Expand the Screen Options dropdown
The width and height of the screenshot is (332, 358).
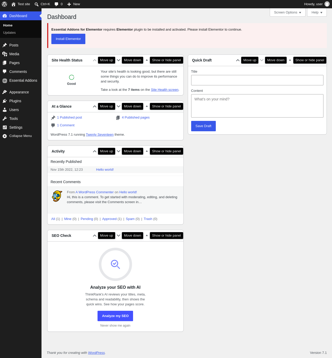pyautogui.click(x=288, y=12)
